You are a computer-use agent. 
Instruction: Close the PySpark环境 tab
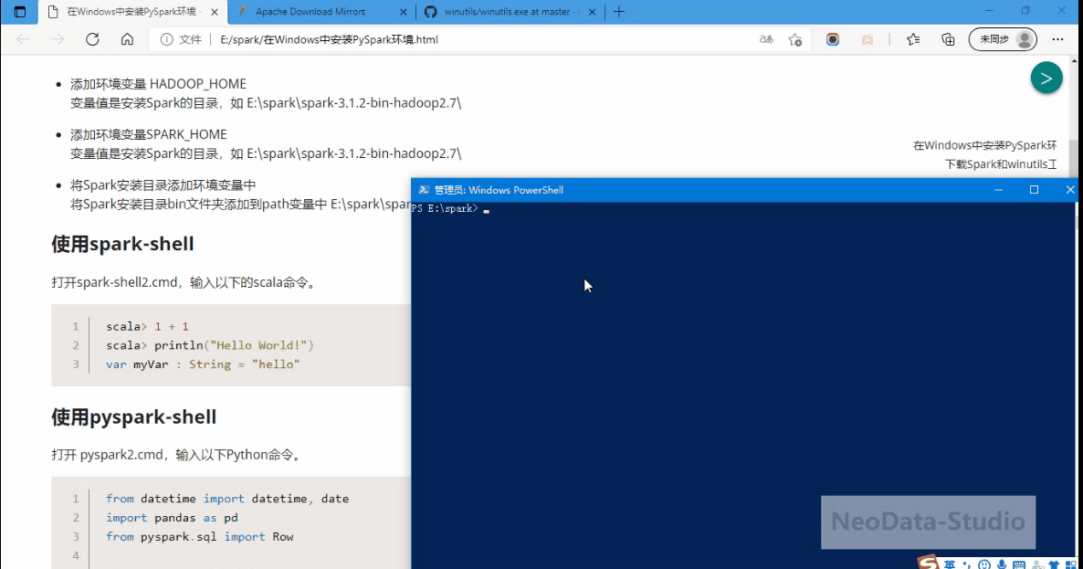(214, 12)
